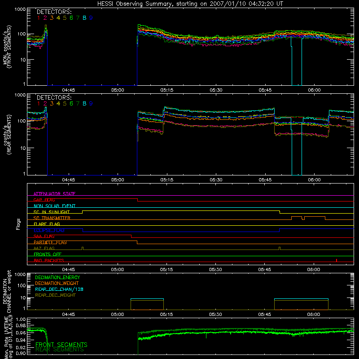The image size is (359, 359).
Task: Click detector 9 legend number in rear segments plot
Action: pos(91,104)
